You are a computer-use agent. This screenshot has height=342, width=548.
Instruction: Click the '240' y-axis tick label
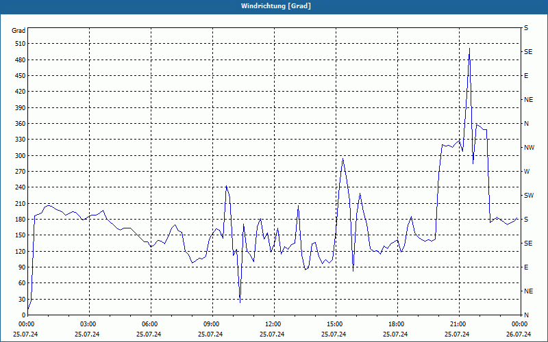pos(21,187)
